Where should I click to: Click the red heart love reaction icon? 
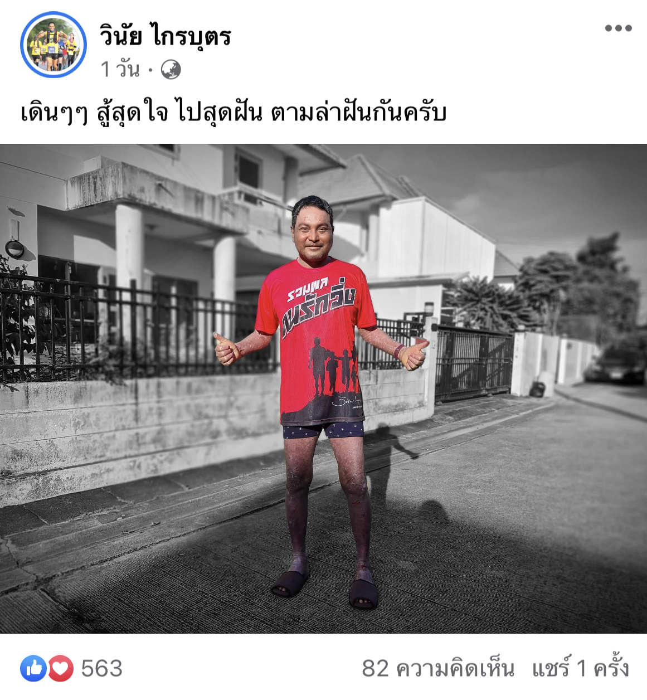(60, 668)
